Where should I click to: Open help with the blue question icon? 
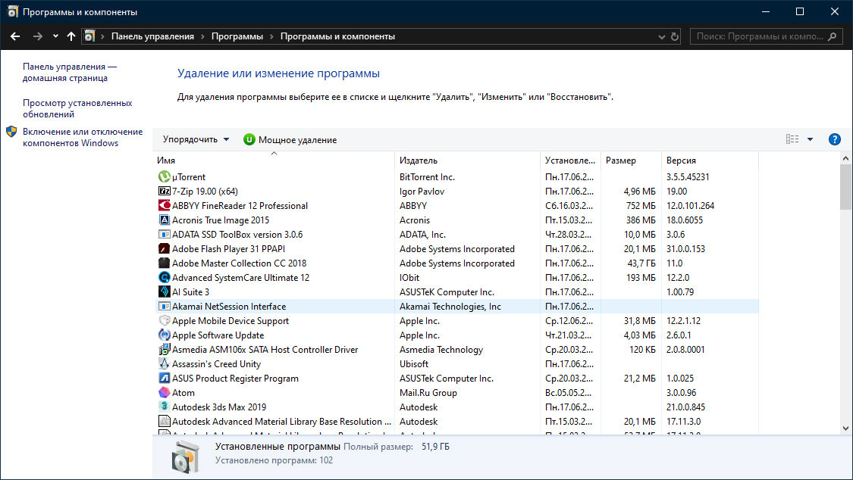pos(834,139)
